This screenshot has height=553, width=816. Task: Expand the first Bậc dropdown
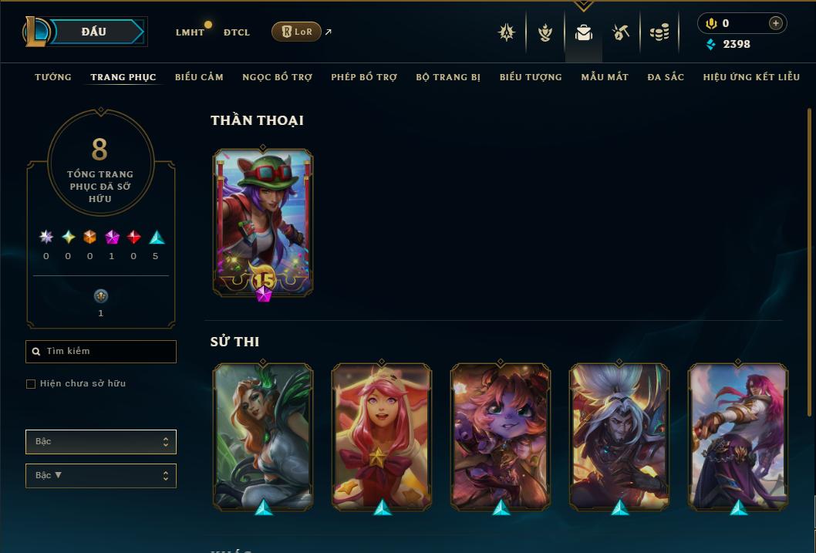[x=101, y=442]
